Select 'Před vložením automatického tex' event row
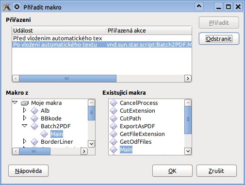Viewport: 245px width, 185px height. [102, 38]
